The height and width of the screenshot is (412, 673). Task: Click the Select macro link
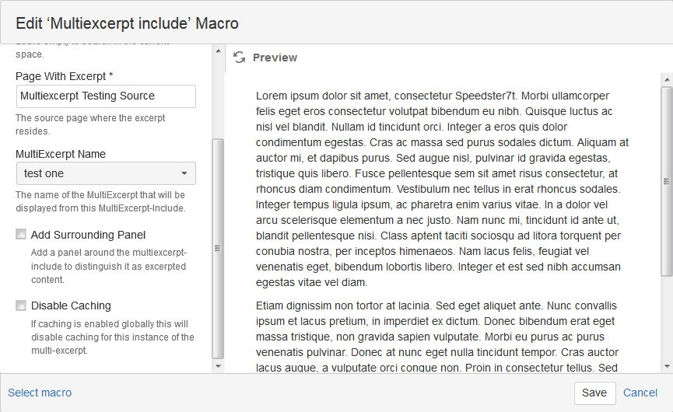(x=40, y=393)
